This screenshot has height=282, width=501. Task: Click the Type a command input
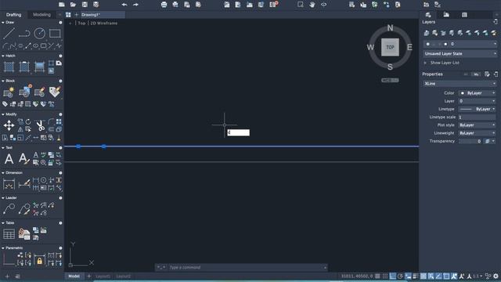point(246,267)
